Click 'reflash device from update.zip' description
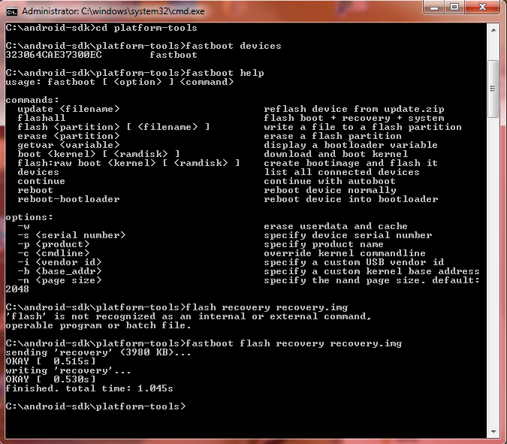Image resolution: width=507 pixels, height=444 pixels. 354,109
